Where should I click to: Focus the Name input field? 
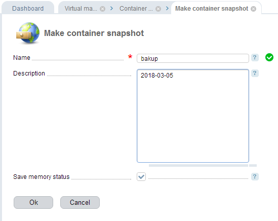tap(193, 58)
